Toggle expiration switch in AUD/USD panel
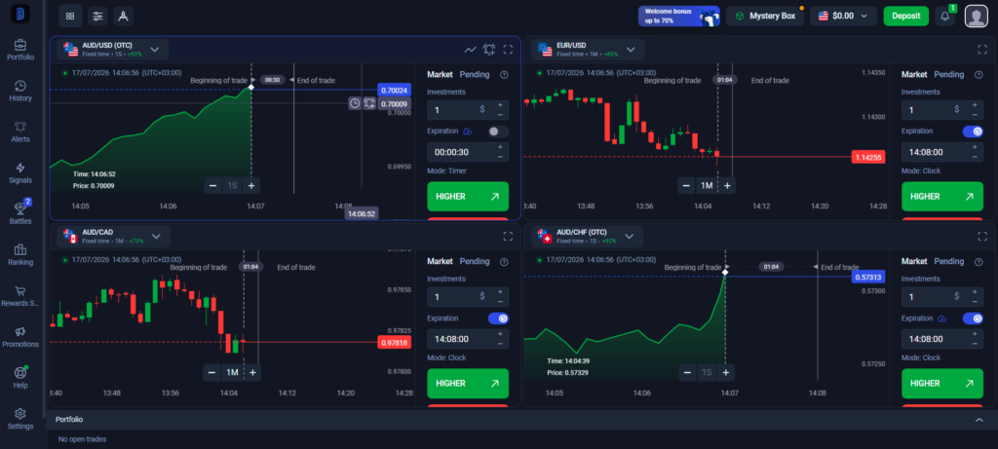The image size is (998, 449). coord(498,131)
